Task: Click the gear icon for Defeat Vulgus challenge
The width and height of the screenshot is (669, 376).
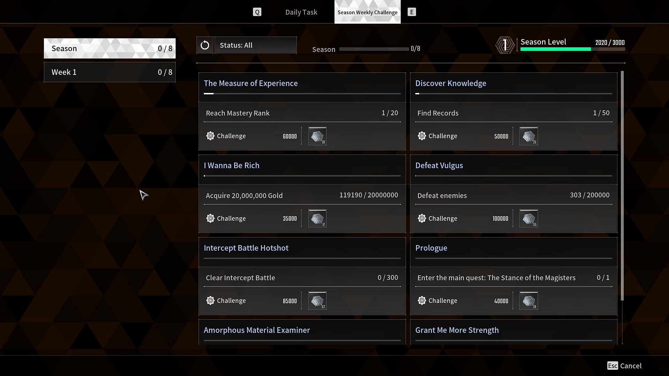Action: pos(421,218)
